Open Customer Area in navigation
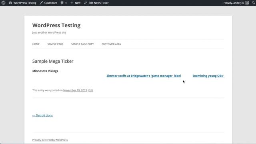256x144 pixels. pyautogui.click(x=111, y=44)
